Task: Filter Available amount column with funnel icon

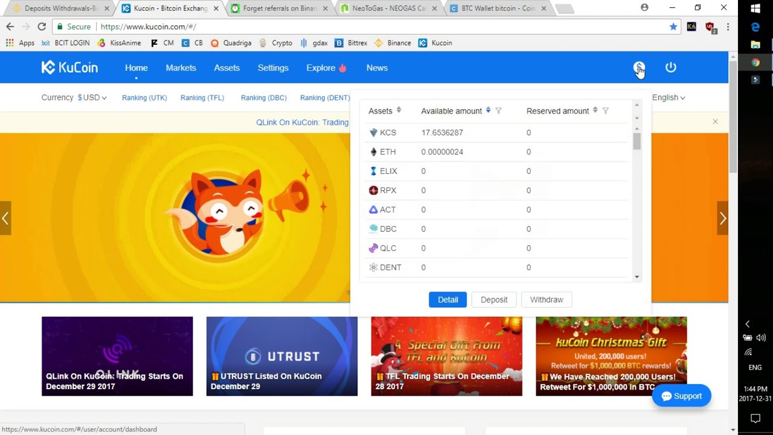Action: coord(498,111)
